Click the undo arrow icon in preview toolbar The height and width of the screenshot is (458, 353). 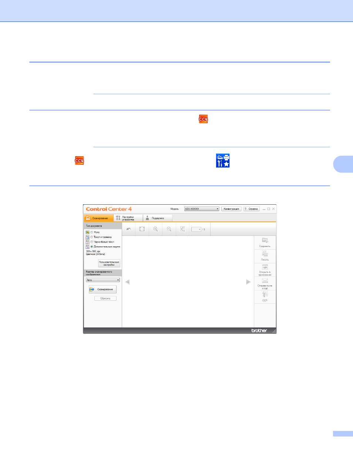click(x=128, y=229)
